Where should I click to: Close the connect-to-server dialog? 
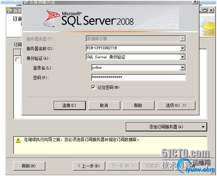coord(195,2)
